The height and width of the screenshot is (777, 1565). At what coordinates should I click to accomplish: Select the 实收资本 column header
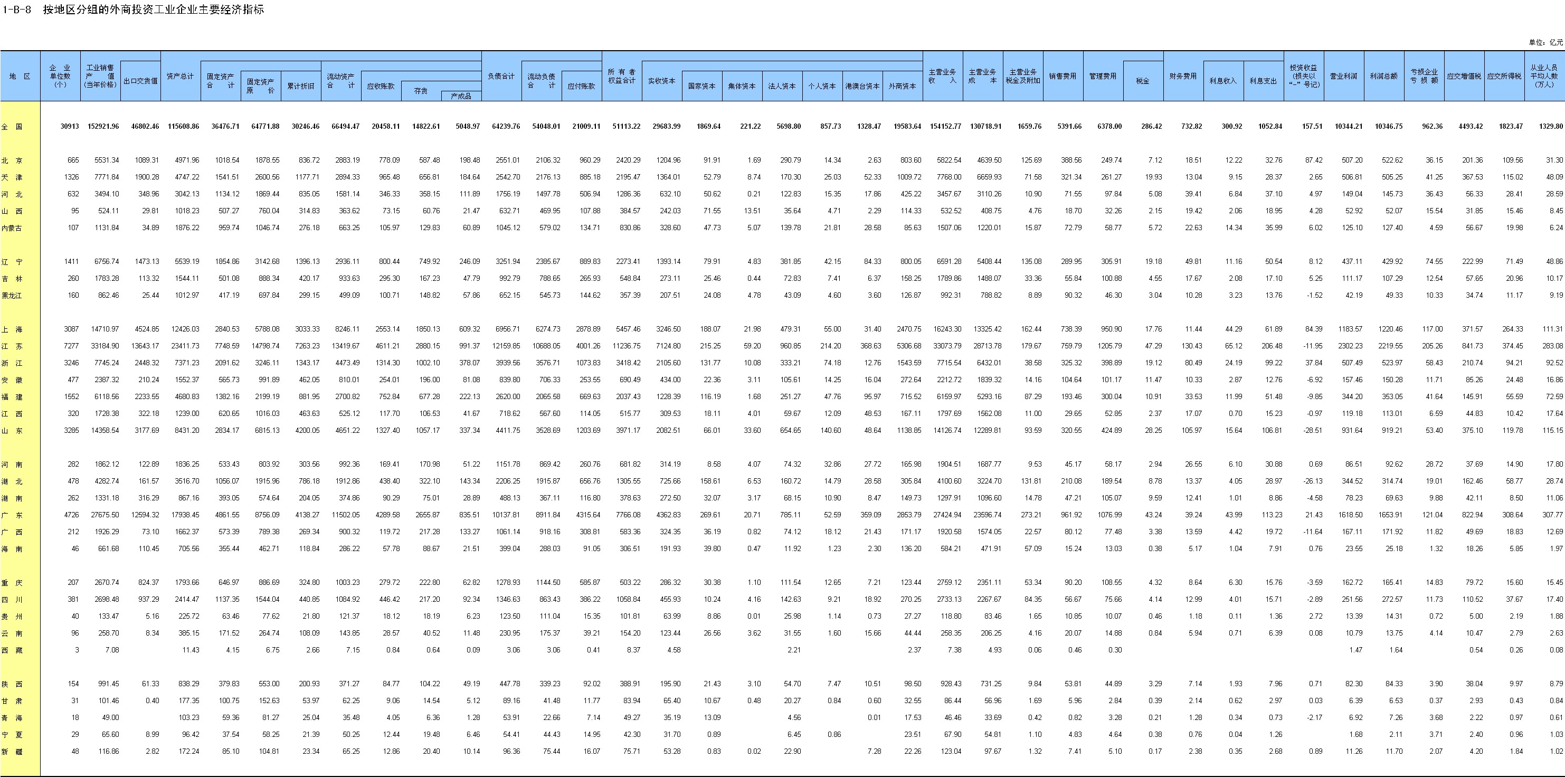coord(661,80)
